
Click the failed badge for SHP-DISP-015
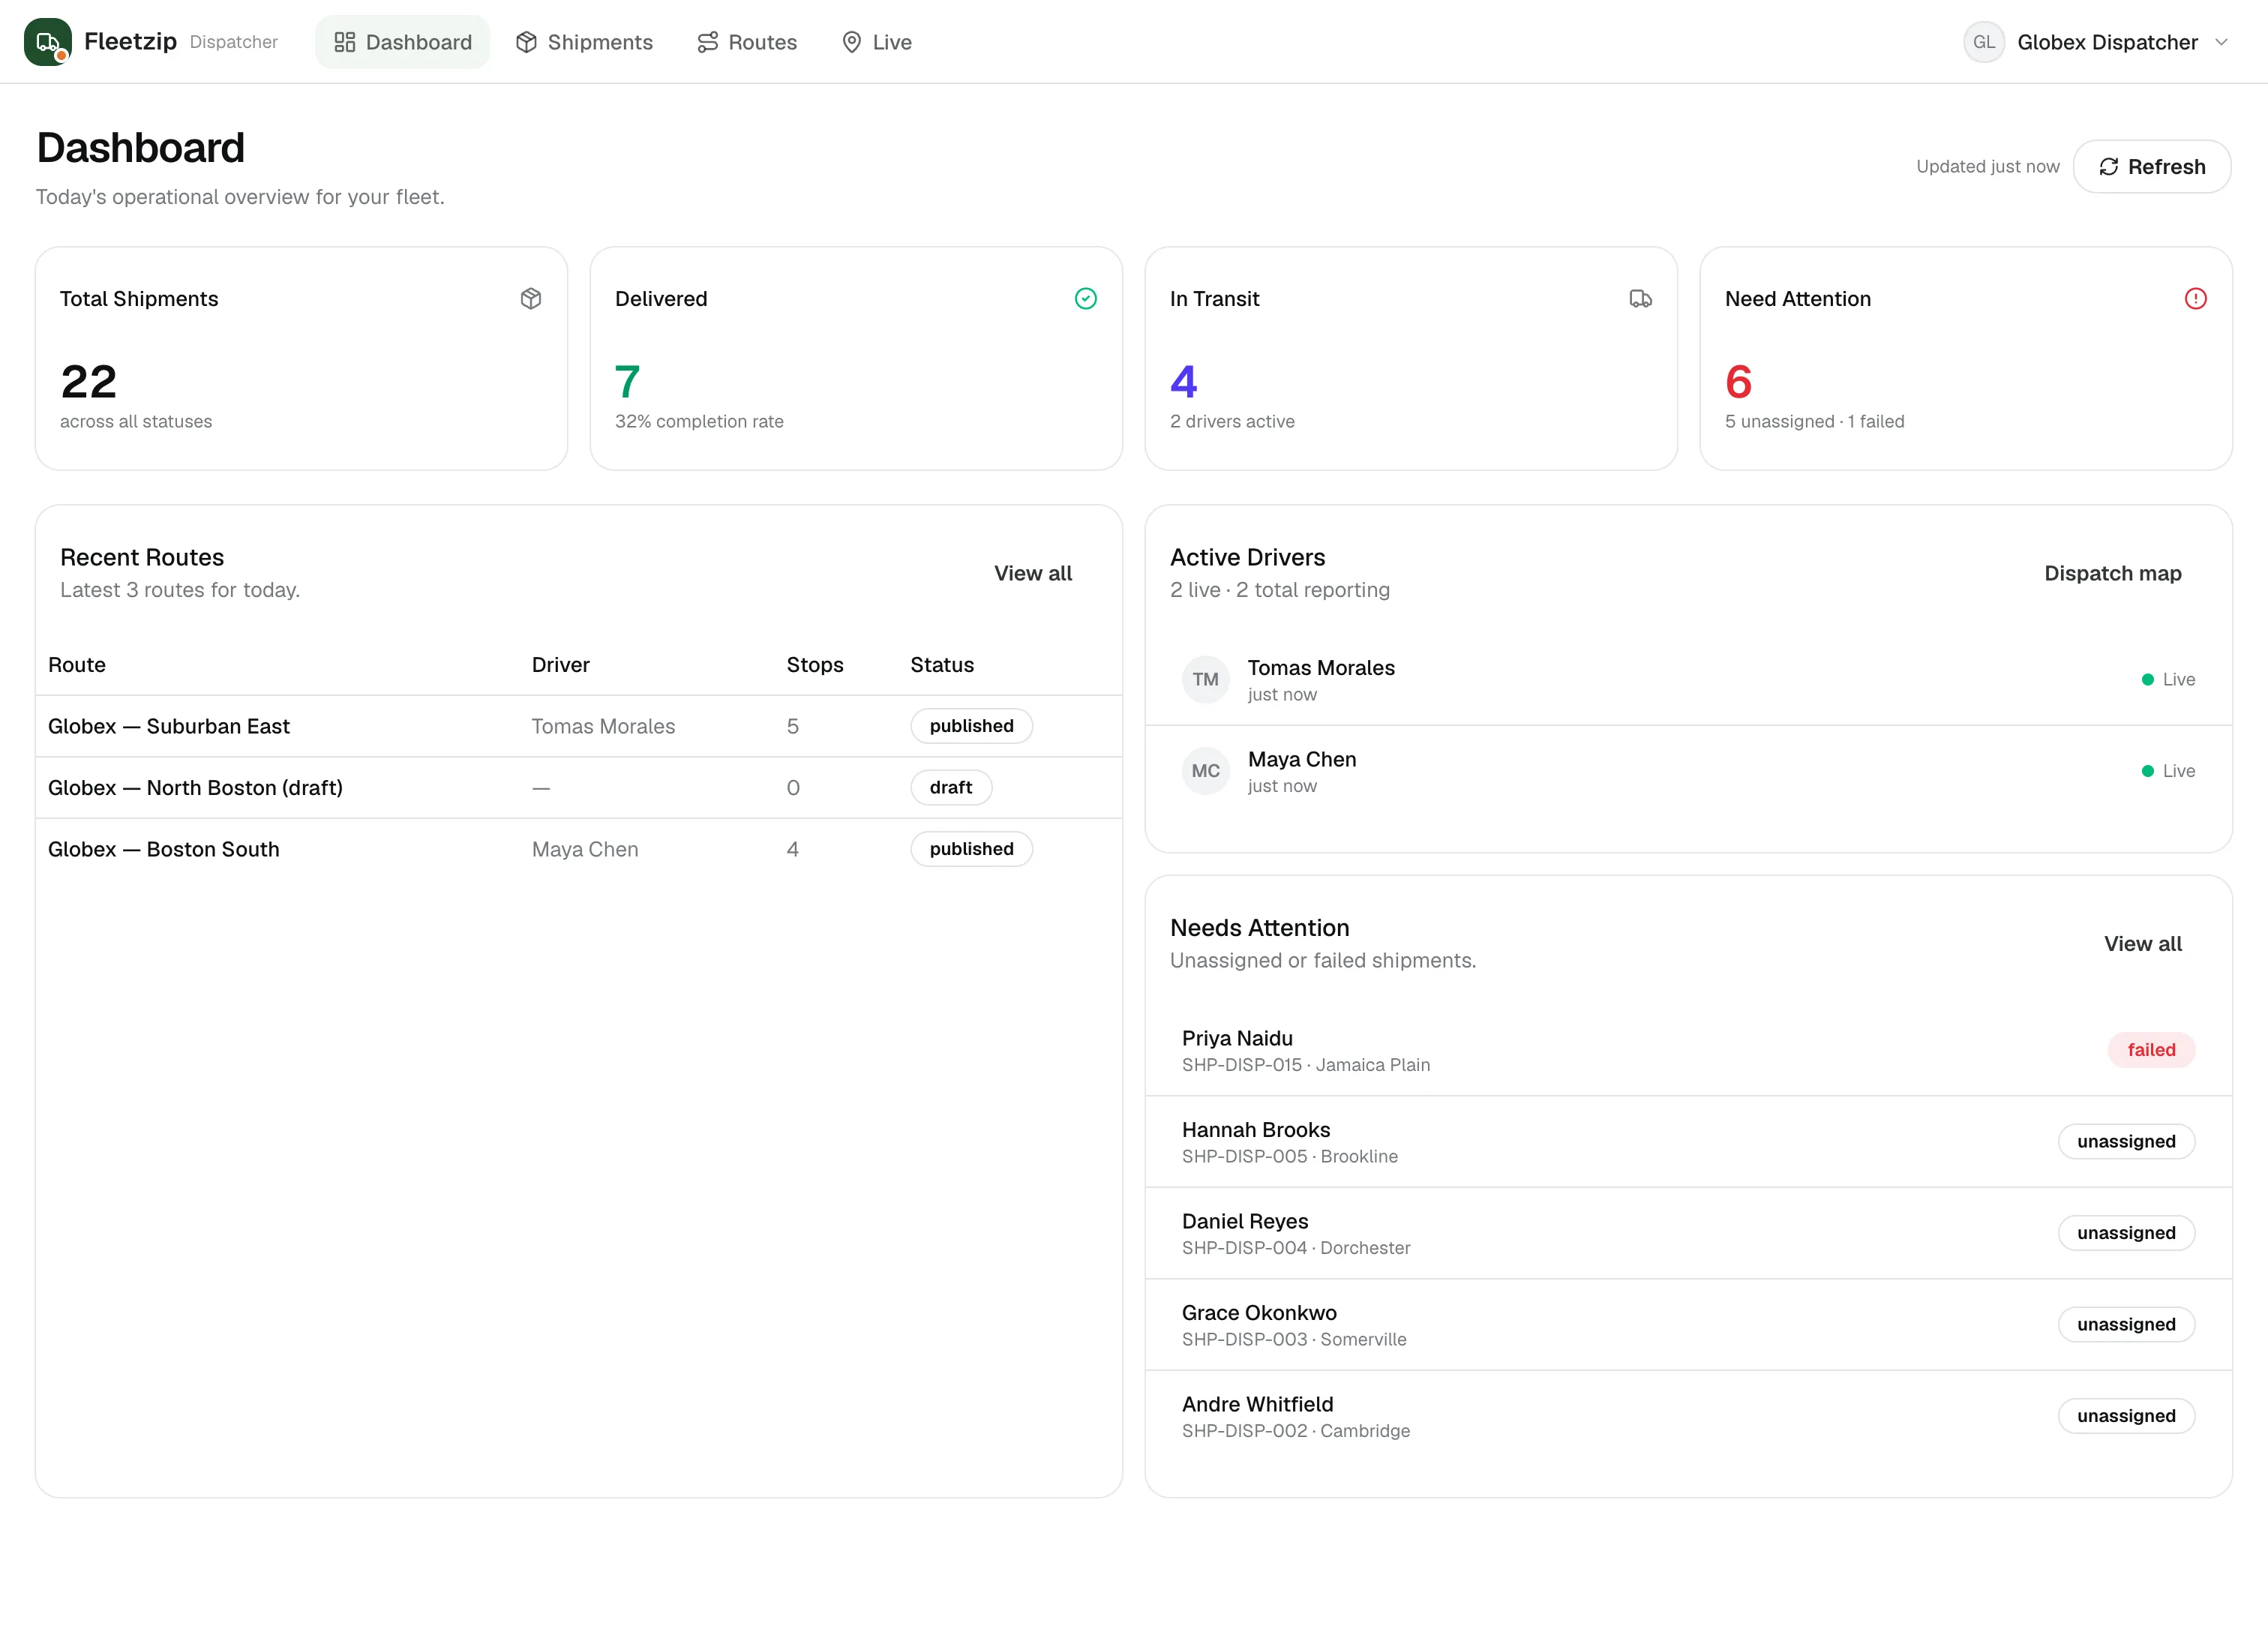point(2151,1050)
